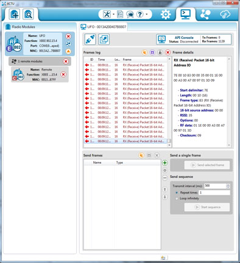Click Send selected frame button

click(207, 165)
